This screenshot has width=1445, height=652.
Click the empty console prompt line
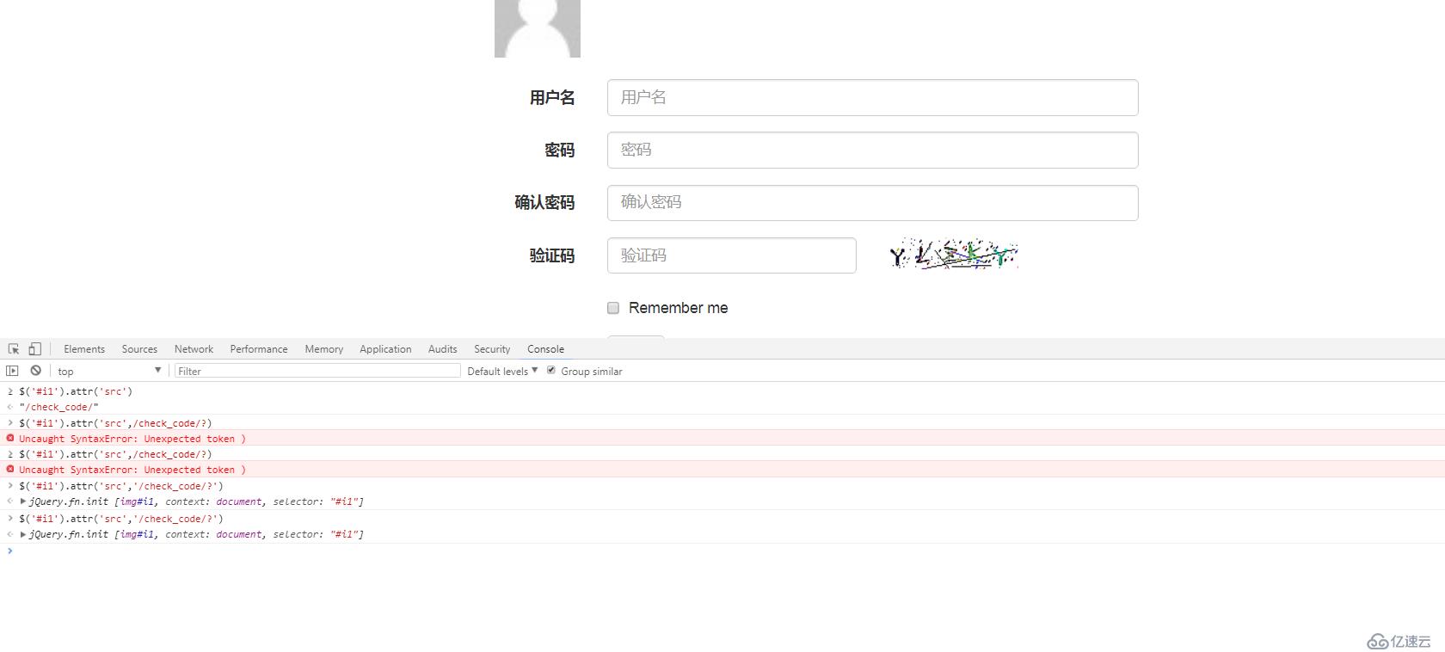tap(722, 551)
